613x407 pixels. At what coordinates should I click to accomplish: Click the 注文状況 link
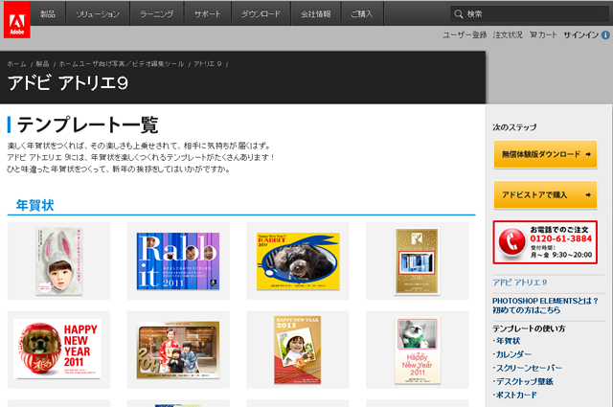click(x=508, y=35)
